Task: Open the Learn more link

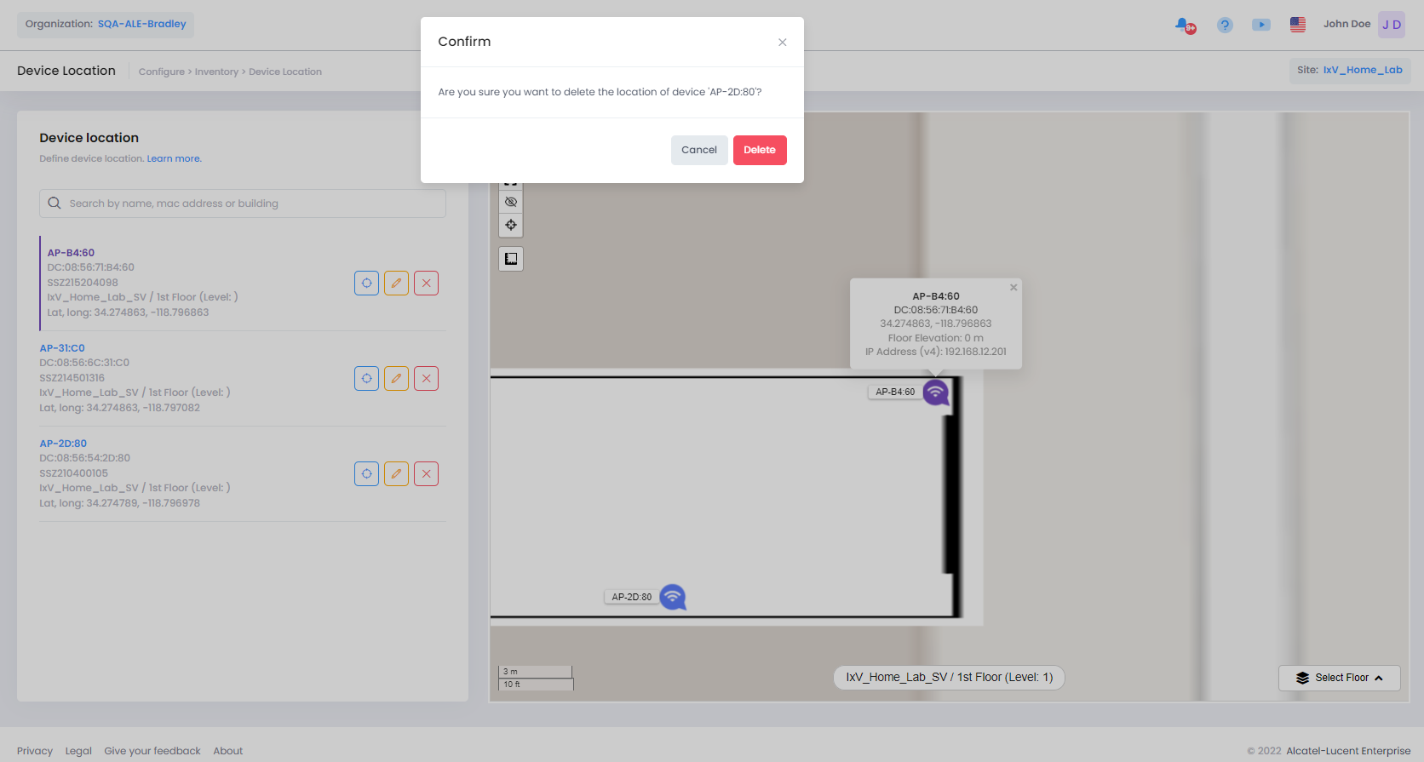Action: [x=174, y=159]
